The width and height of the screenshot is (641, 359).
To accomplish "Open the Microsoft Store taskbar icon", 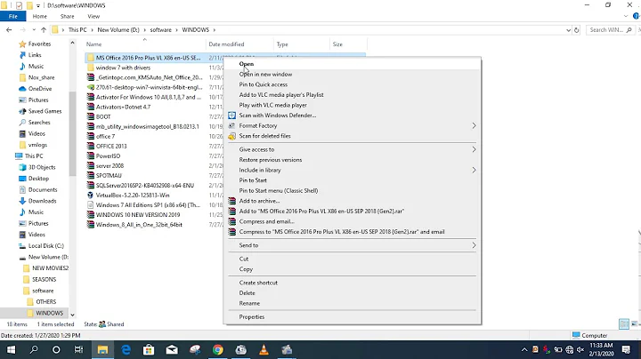I will 149,349.
